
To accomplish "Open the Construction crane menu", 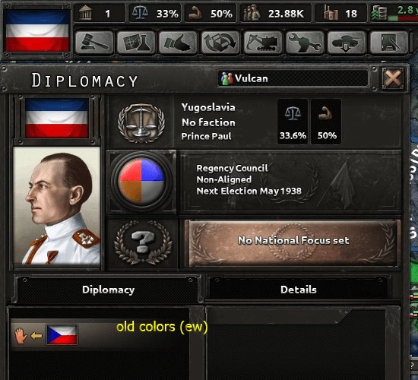I will point(263,43).
